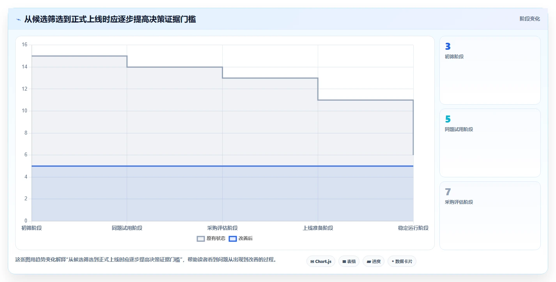The height and width of the screenshot is (282, 556).
Task: Click the y-axis value 16
Action: [x=24, y=45]
